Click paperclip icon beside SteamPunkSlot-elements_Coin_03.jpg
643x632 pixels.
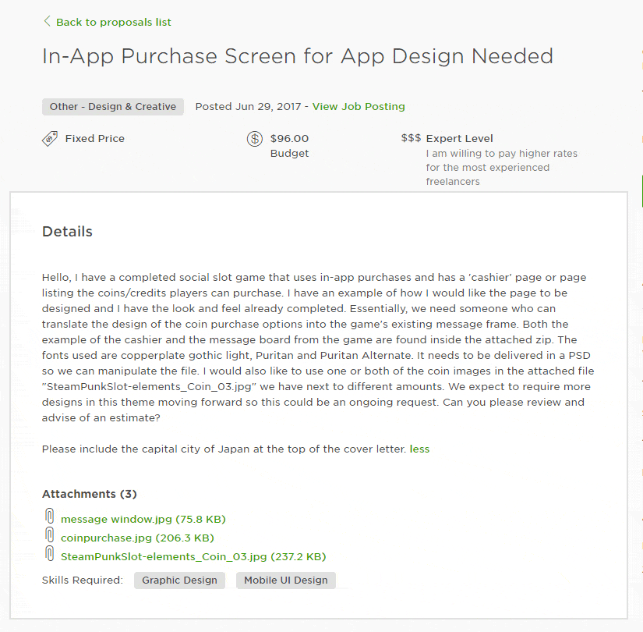tap(50, 555)
